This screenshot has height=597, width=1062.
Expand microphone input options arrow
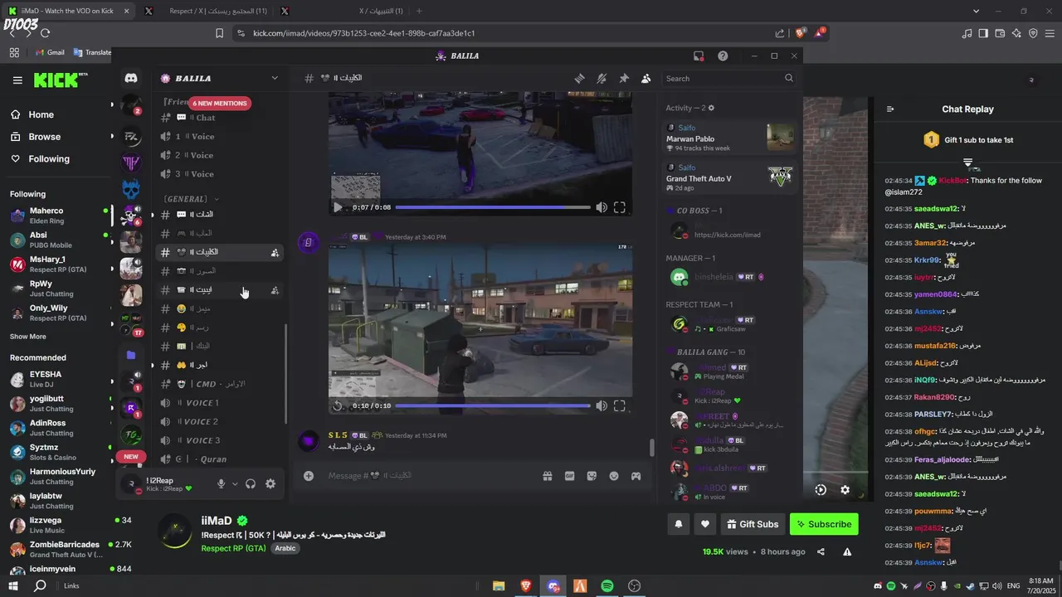coord(235,483)
